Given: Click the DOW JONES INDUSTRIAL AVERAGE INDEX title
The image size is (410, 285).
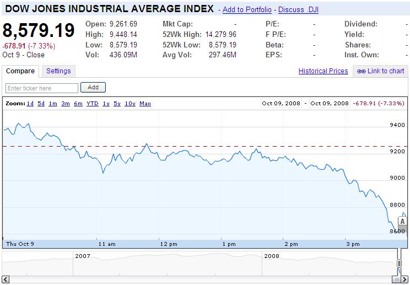Looking at the screenshot, I should 109,9.
